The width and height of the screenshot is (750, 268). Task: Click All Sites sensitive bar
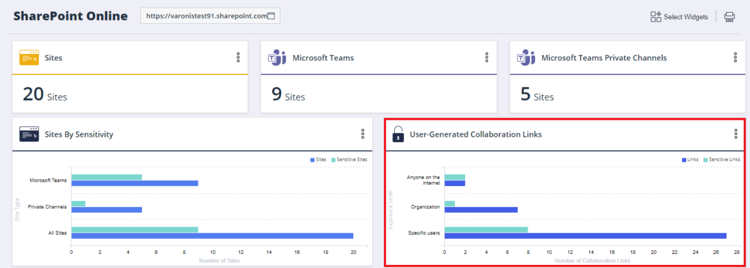pyautogui.click(x=135, y=229)
